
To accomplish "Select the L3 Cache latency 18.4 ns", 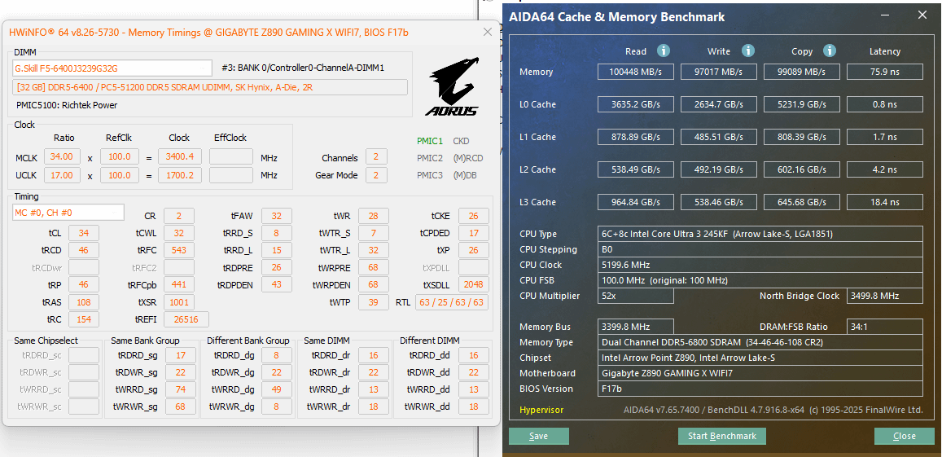I will [884, 202].
